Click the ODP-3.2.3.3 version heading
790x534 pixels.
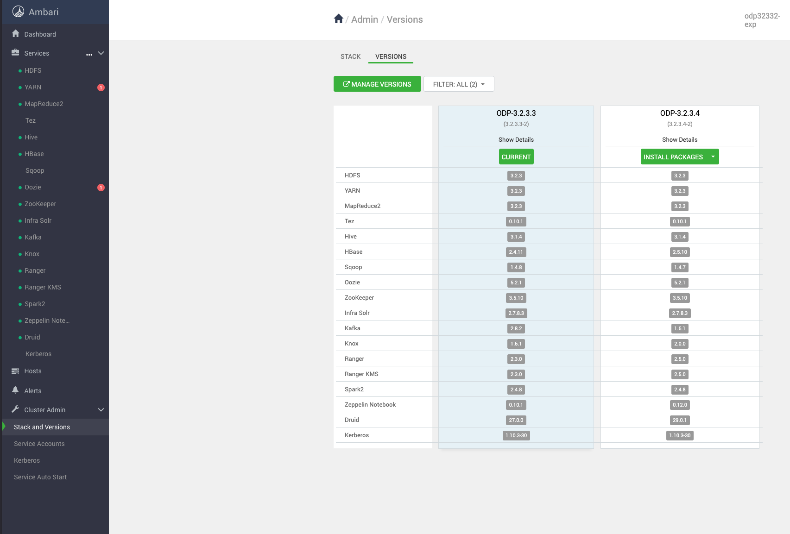[516, 113]
